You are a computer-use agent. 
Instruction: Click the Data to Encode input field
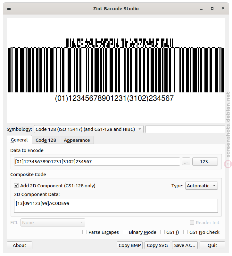point(97,161)
